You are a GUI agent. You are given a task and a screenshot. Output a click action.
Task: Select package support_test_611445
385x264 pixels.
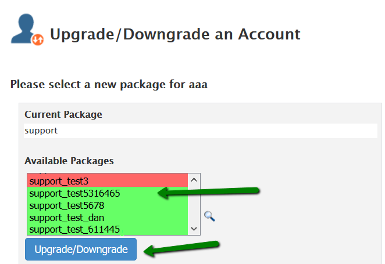[108, 229]
